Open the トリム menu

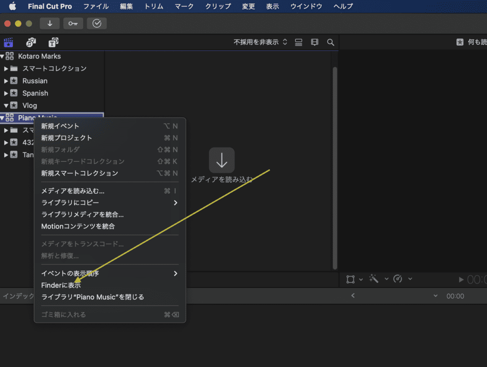(x=154, y=6)
